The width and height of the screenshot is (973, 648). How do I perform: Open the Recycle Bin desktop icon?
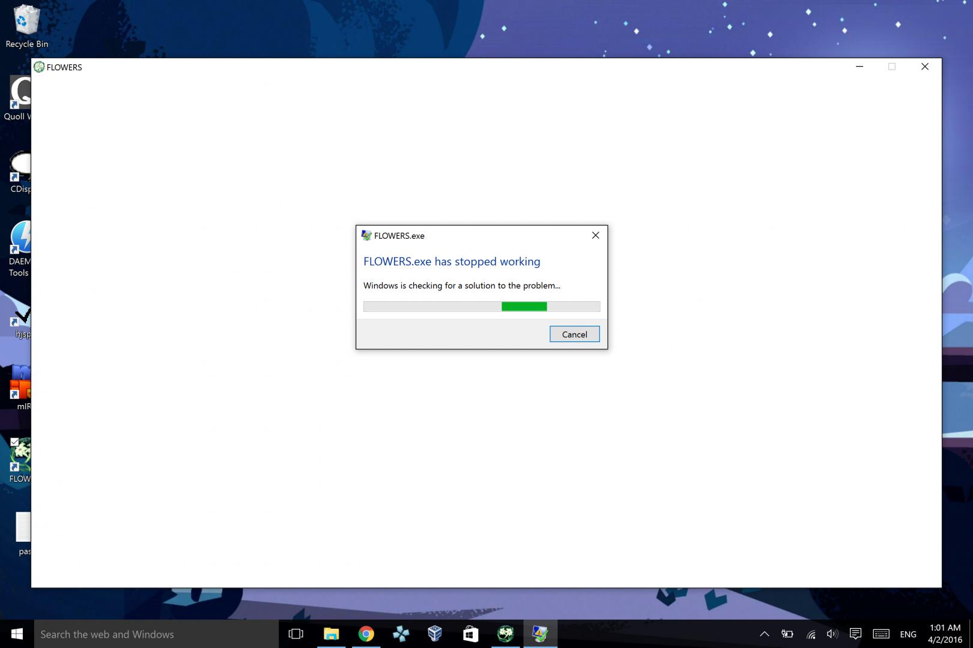(26, 26)
